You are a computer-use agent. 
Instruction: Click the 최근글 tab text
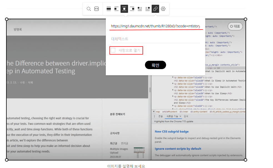[x=114, y=143]
